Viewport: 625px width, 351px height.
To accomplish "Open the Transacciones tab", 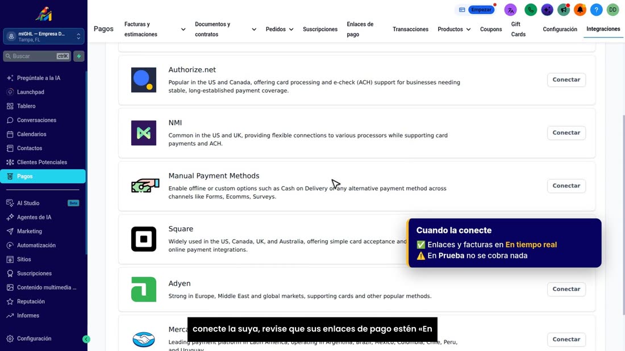I will (x=410, y=29).
